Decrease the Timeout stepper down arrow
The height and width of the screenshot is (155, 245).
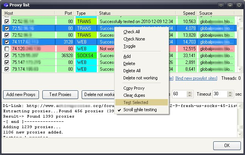(x=230, y=96)
